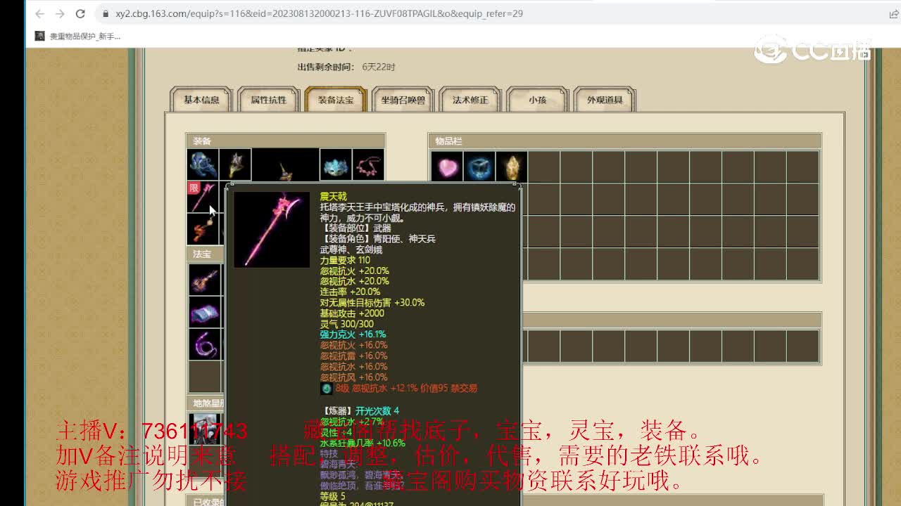Viewport: 901px width, 506px height.
Task: Click the lute-shaped 法宝 treasure icon
Action: pos(205,280)
